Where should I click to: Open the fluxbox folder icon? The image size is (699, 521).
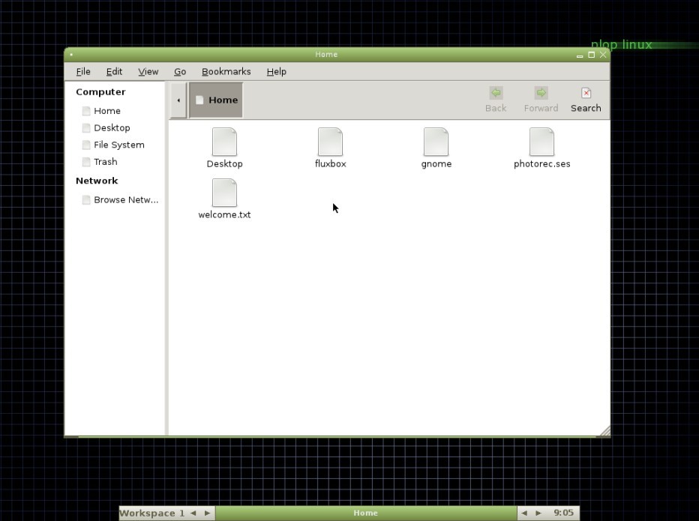click(x=330, y=142)
